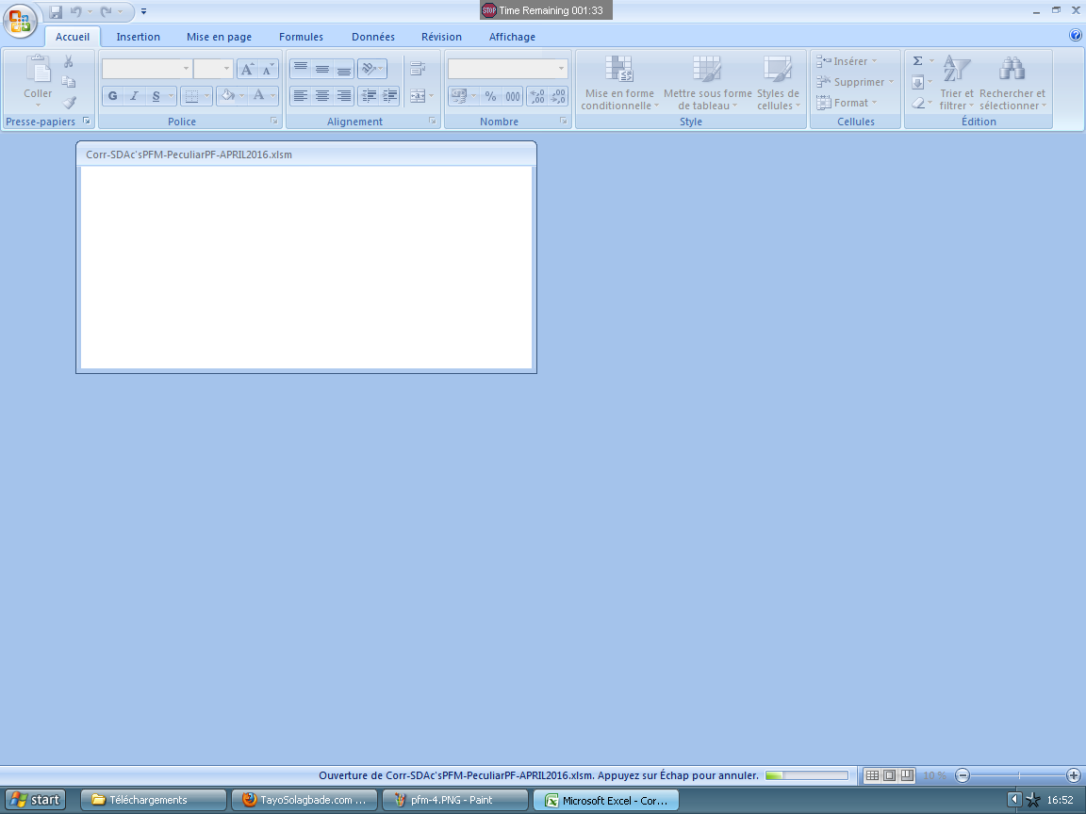Image resolution: width=1086 pixels, height=814 pixels.
Task: Toggle bold with the G button
Action: [x=113, y=96]
